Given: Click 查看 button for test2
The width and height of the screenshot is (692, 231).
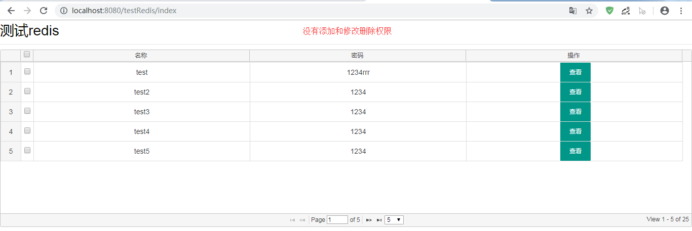Looking at the screenshot, I should pos(575,92).
